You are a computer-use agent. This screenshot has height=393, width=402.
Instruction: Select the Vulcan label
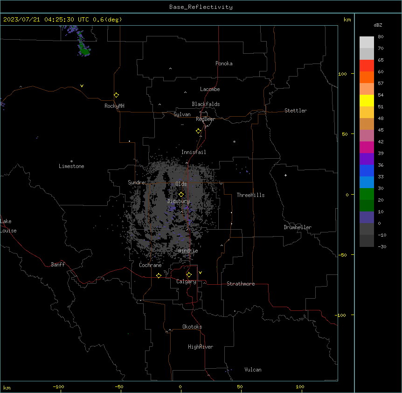253,370
